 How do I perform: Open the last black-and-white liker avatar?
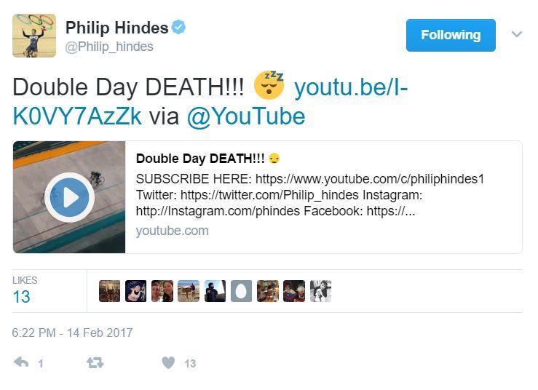[x=320, y=291]
